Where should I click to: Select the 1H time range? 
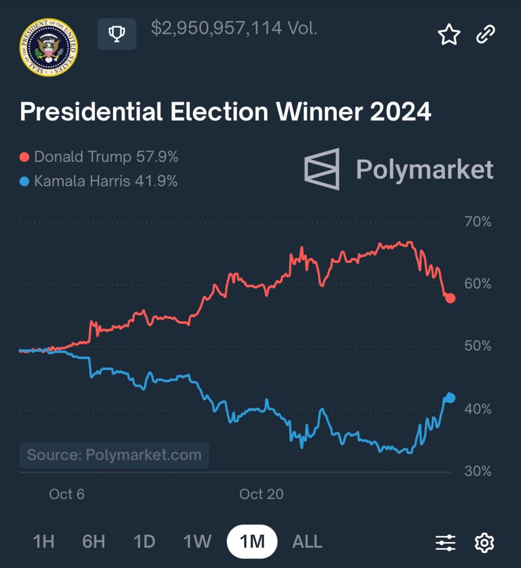(44, 541)
